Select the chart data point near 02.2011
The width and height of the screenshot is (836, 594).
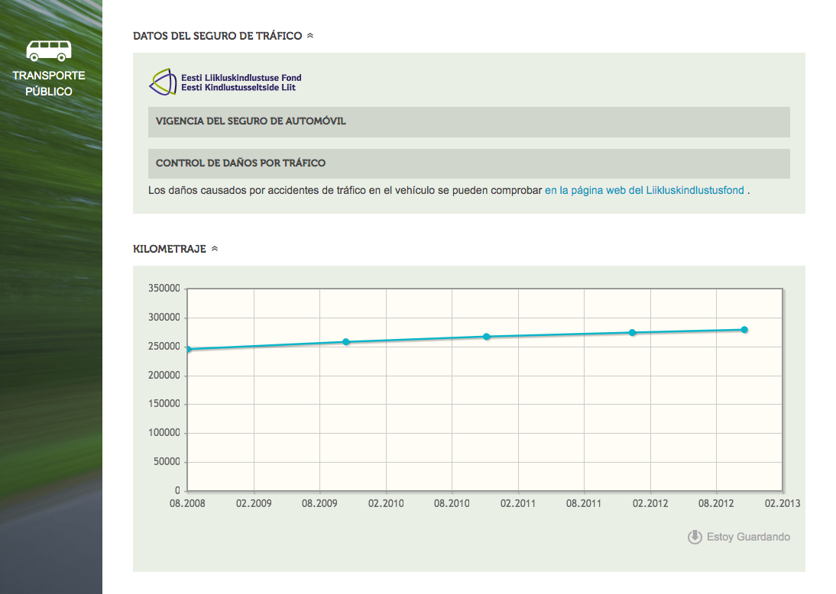pos(486,337)
